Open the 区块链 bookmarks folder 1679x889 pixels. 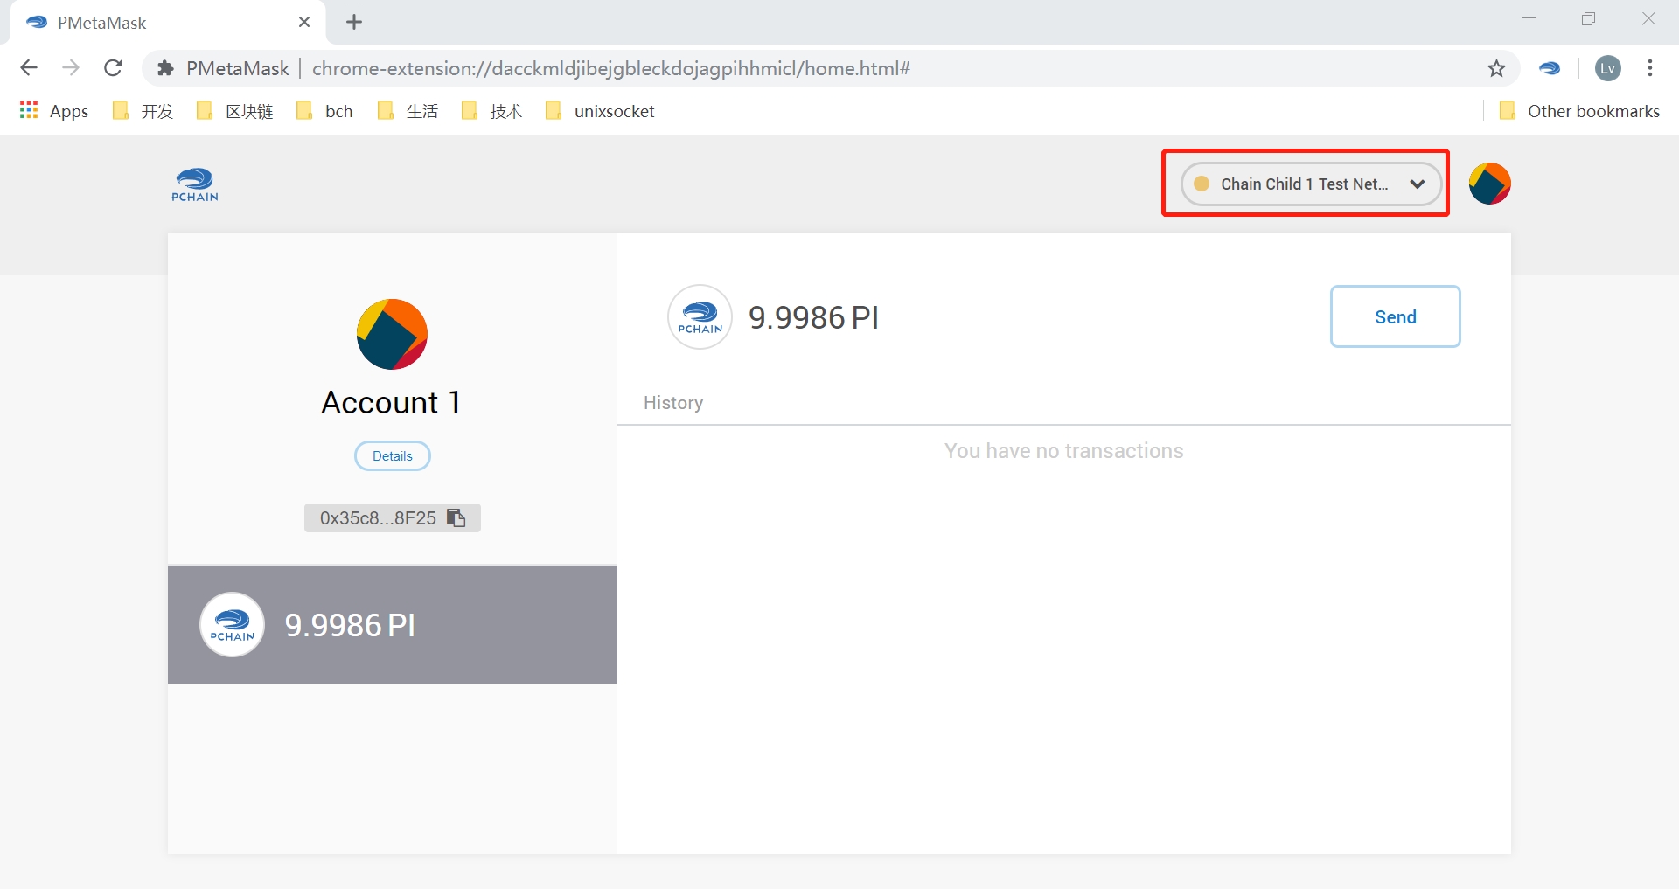[x=235, y=111]
